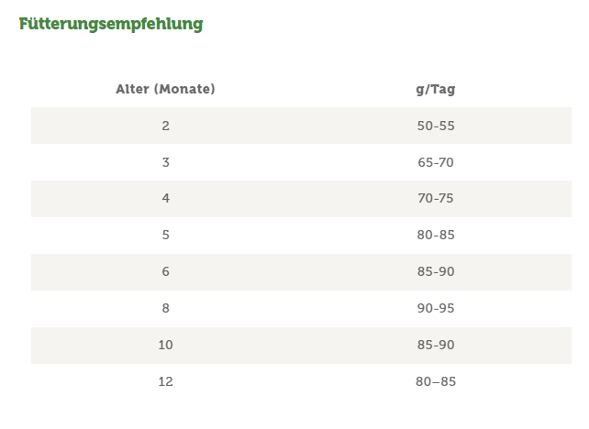Click age value 2 in first row
Viewport: 589px width, 429px height.
tap(165, 126)
